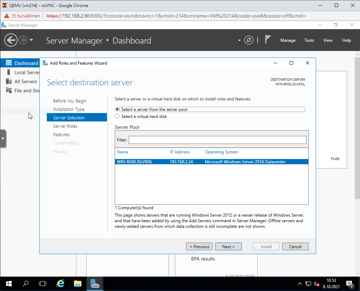
Task: Minimize the Add Roles and Features Wizard
Action: pyautogui.click(x=276, y=63)
